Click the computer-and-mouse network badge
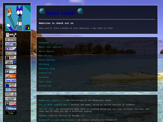 coord(11,35)
